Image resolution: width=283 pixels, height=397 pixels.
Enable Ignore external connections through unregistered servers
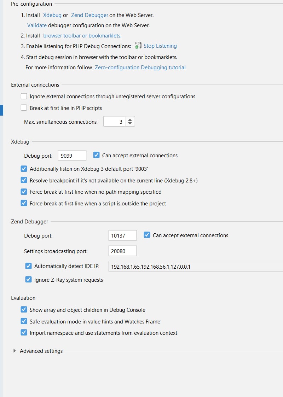(x=24, y=97)
